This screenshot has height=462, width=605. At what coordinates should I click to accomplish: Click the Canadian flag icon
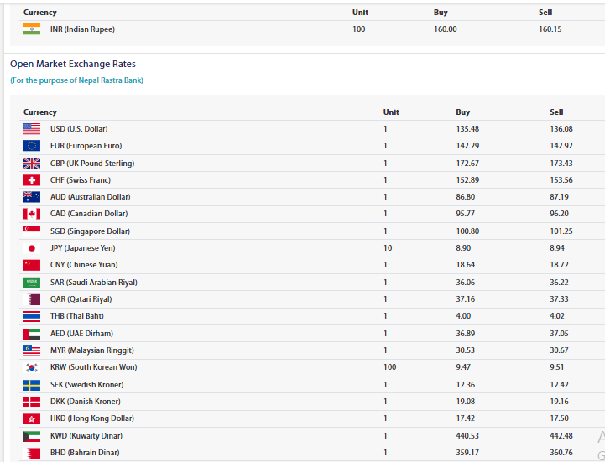(32, 214)
